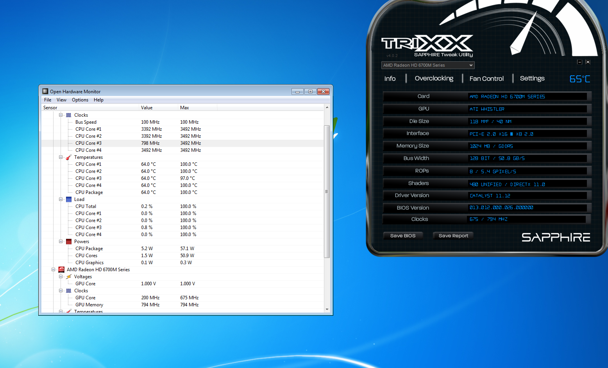This screenshot has width=608, height=368.
Task: Close the TRIXX utility window
Action: (588, 62)
